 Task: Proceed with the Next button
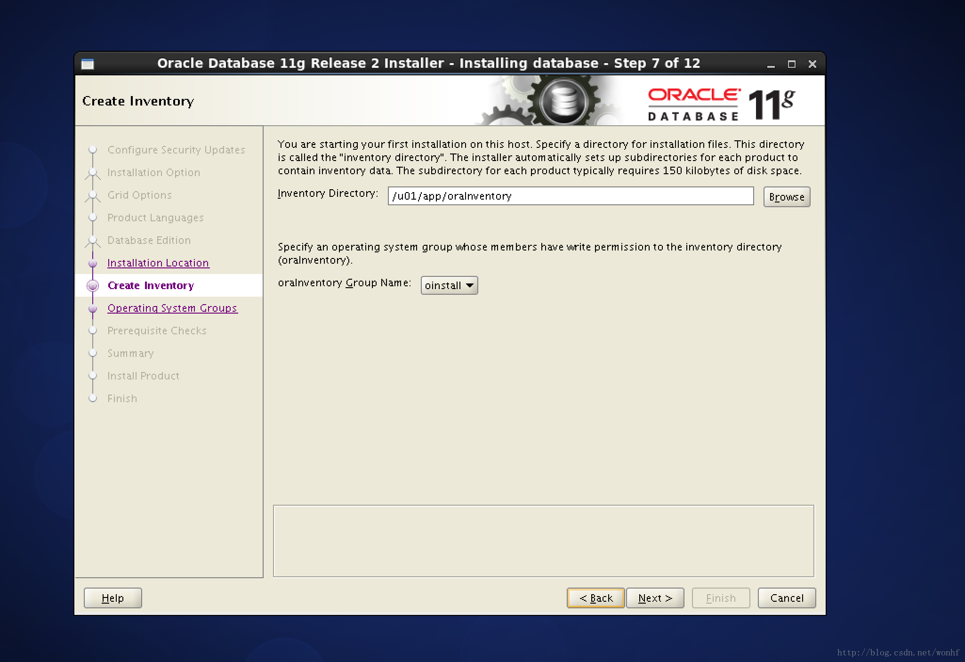click(655, 598)
